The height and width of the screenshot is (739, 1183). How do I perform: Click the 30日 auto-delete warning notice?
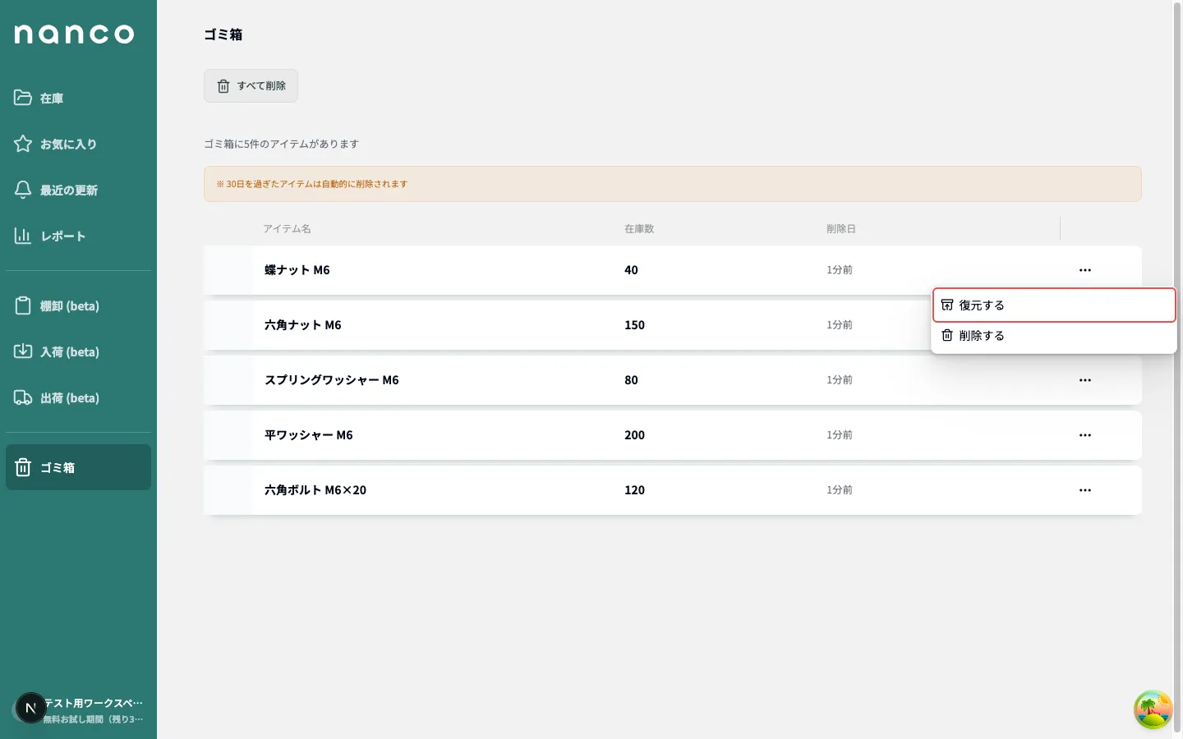[x=673, y=184]
